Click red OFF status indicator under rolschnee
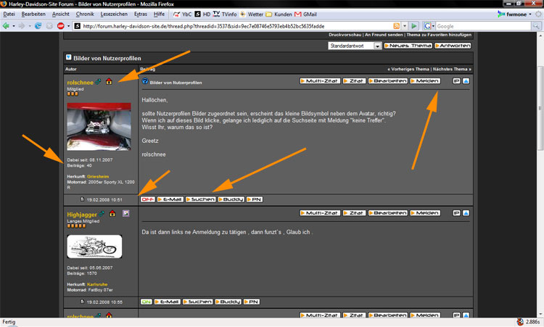544x327 pixels. tap(147, 199)
